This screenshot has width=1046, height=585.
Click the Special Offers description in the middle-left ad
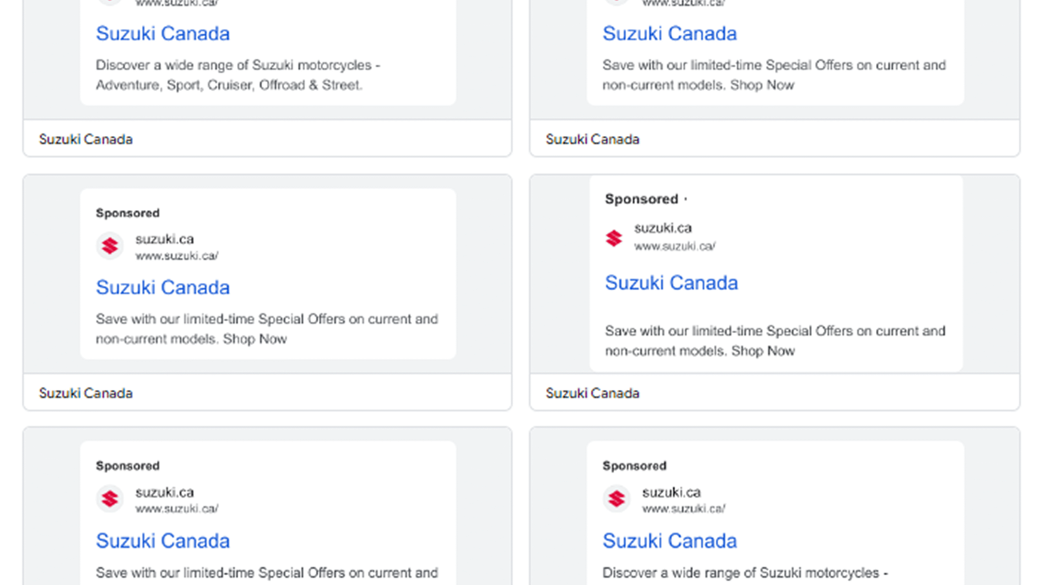click(266, 329)
